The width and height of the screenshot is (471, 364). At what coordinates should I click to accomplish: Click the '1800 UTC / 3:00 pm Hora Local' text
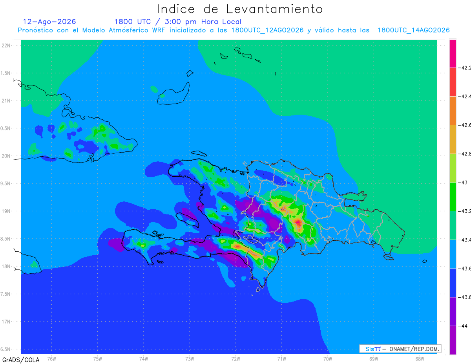coord(178,22)
